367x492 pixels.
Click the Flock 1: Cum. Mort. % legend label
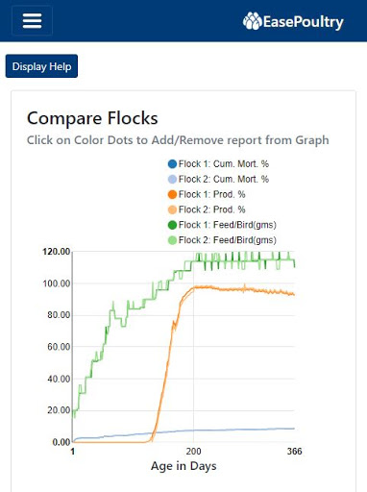(x=224, y=164)
